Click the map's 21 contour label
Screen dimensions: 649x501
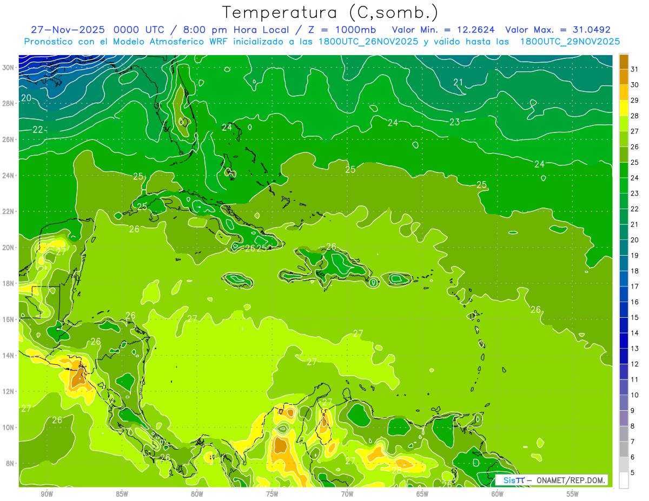(x=458, y=82)
